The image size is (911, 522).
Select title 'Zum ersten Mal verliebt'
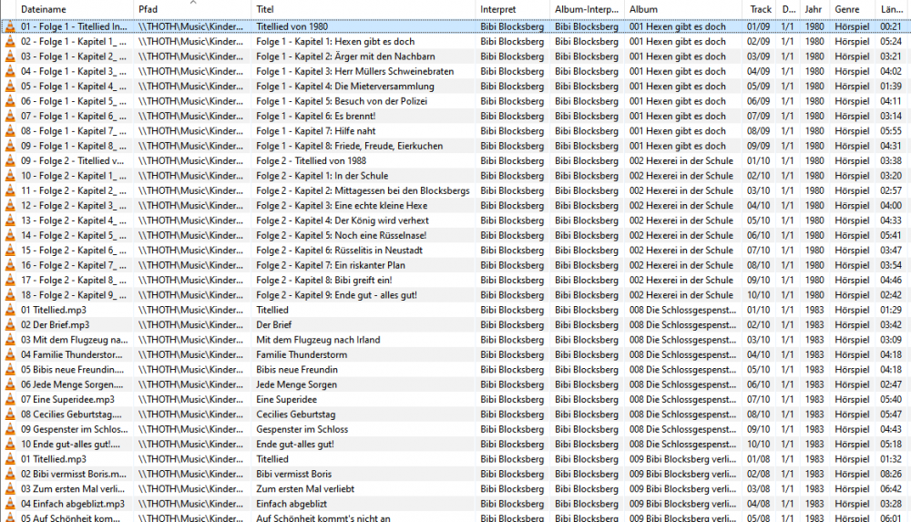(x=305, y=489)
